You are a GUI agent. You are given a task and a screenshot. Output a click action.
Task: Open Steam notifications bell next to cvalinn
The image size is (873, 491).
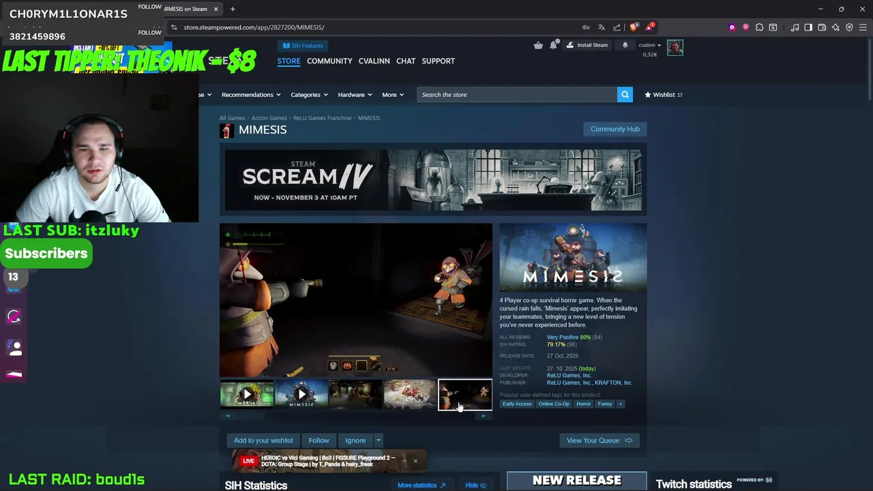click(x=625, y=45)
